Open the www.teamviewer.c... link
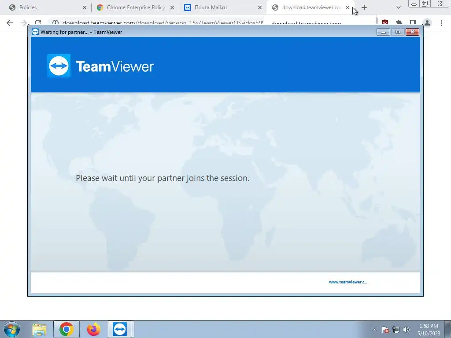 tap(348, 282)
